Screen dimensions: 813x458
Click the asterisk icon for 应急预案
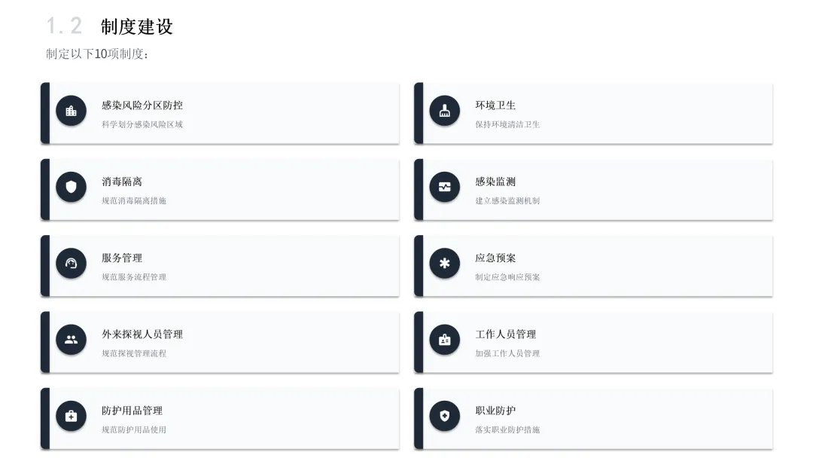coord(444,263)
